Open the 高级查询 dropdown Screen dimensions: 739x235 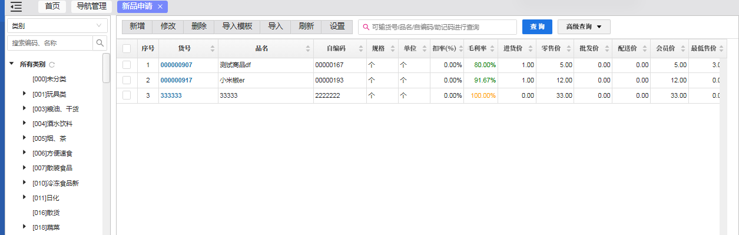click(x=584, y=27)
